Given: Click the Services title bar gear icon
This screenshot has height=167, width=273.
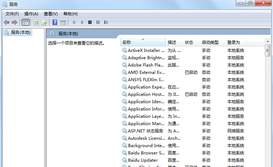Looking at the screenshot, I should tap(5, 4).
